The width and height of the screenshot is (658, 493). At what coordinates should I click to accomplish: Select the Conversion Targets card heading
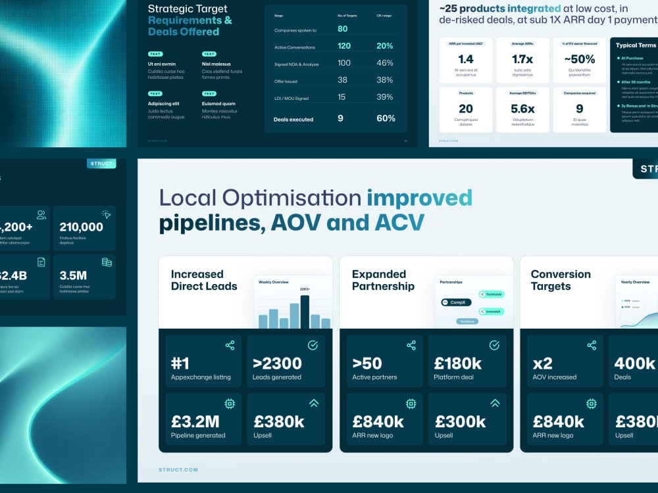click(561, 280)
